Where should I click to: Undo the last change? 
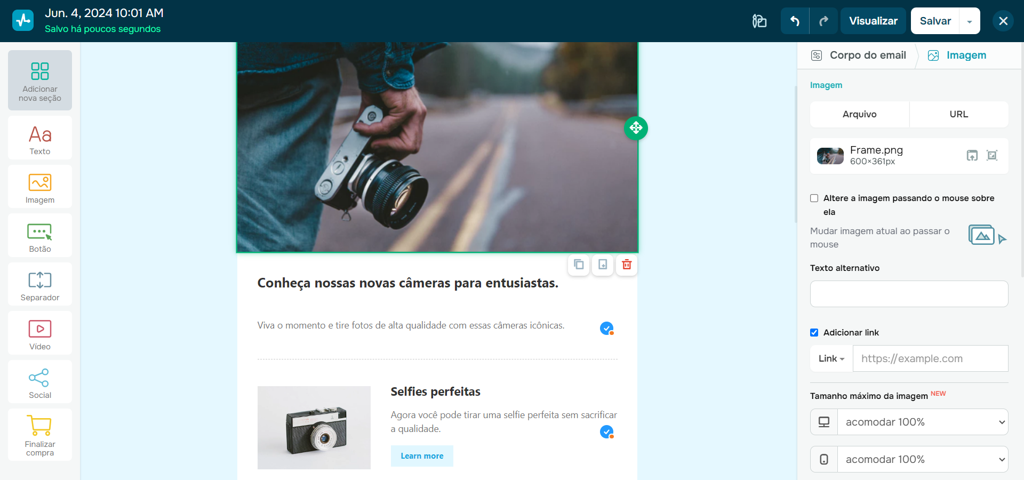pyautogui.click(x=795, y=21)
